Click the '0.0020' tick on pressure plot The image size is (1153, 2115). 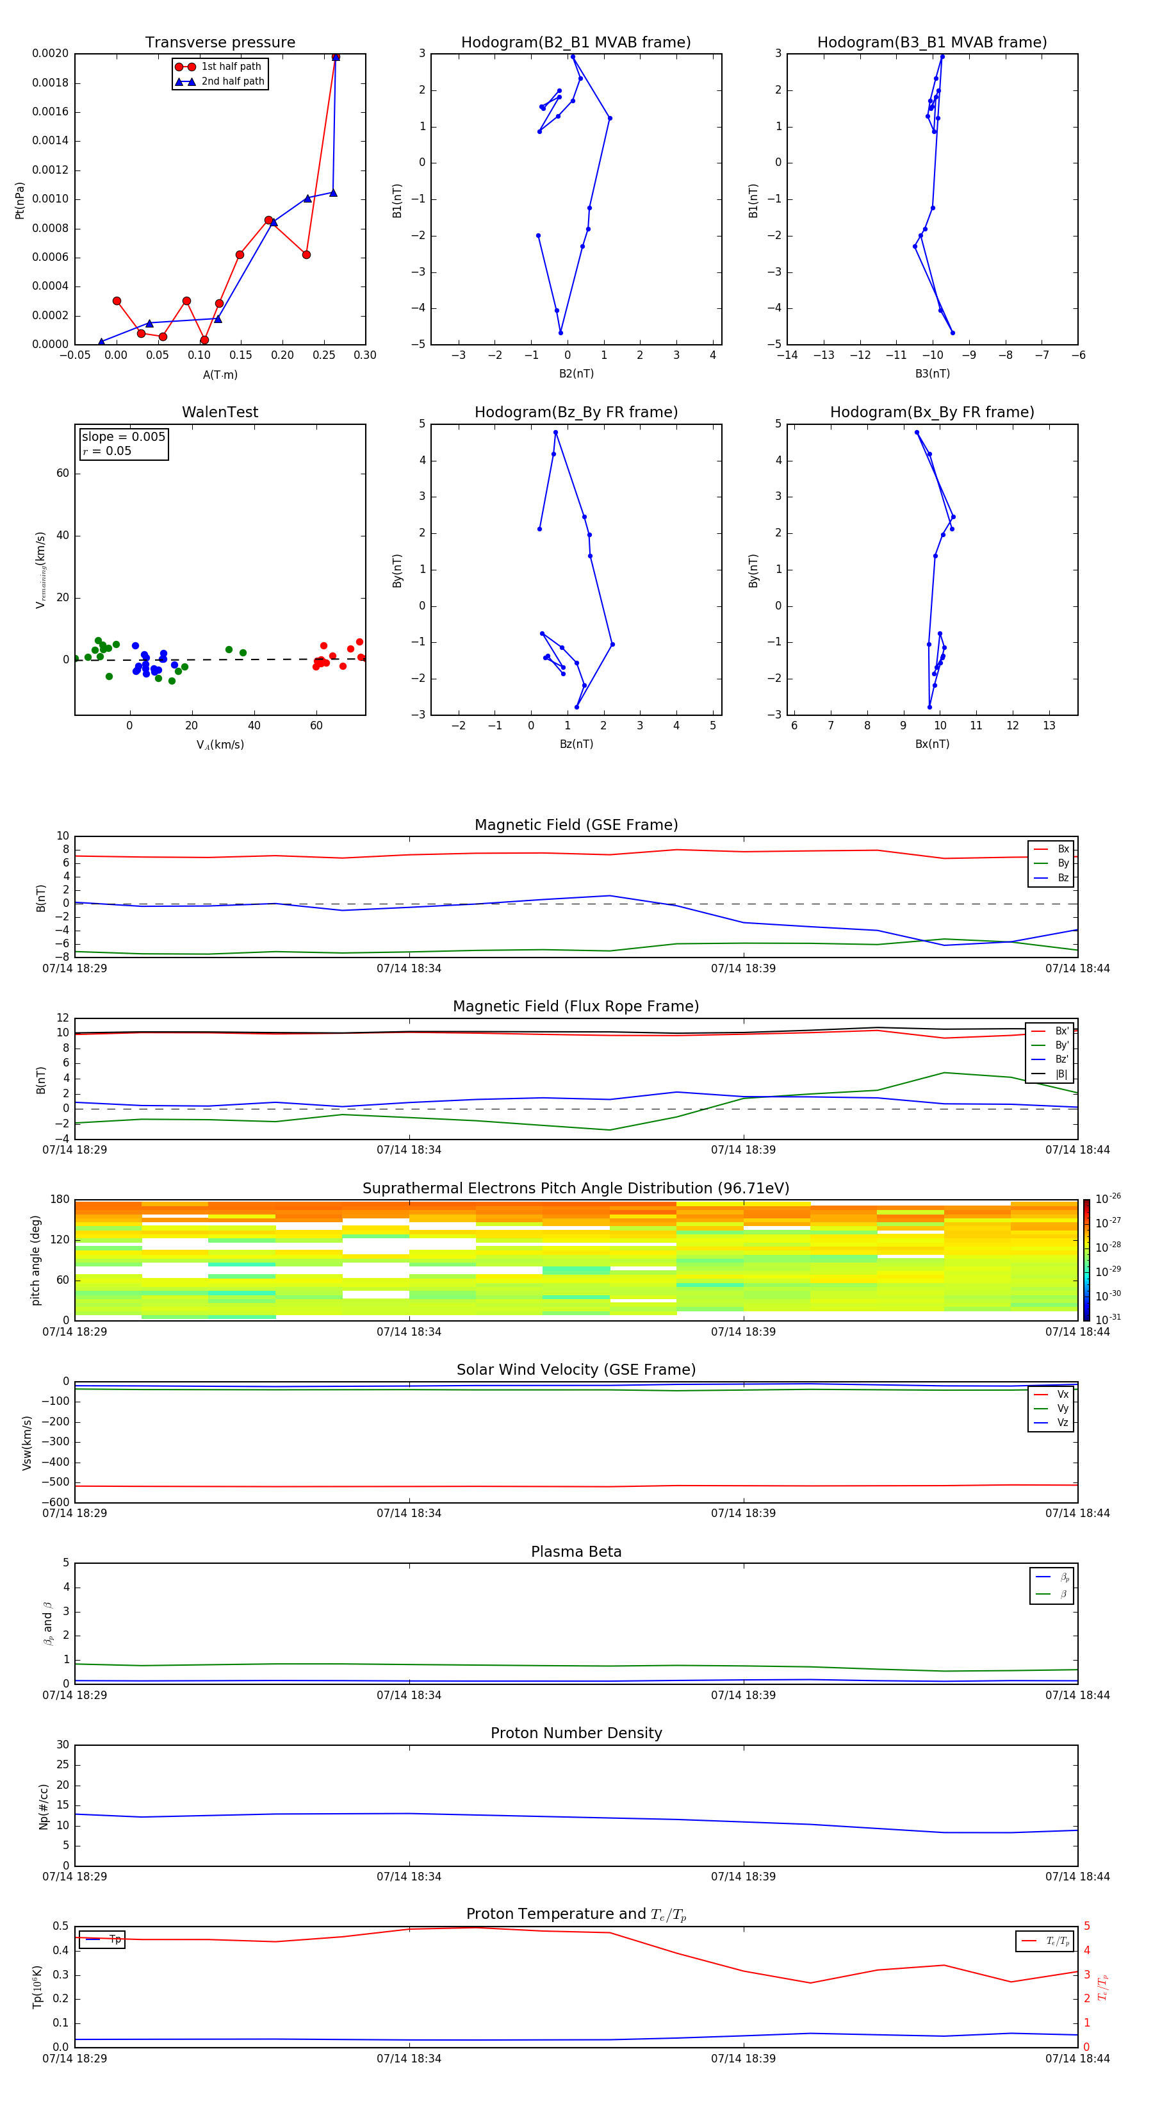[50, 53]
